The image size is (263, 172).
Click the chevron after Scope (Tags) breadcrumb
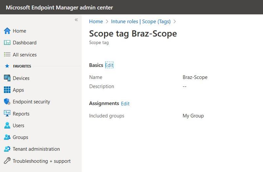(x=175, y=21)
